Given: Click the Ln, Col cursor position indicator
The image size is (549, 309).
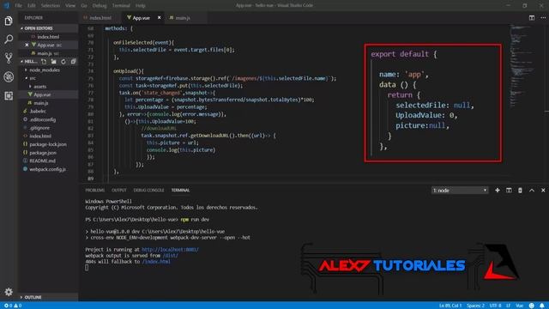Looking at the screenshot, I should [450, 306].
